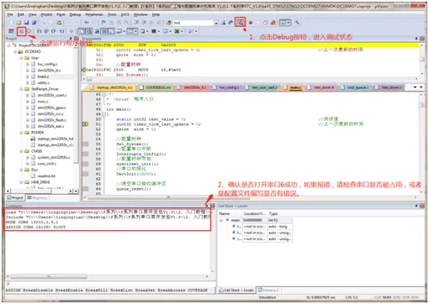Screen dimensions: 429x304
Task: Switch to the hmi_user_uart.c editor tab
Action: [262, 87]
